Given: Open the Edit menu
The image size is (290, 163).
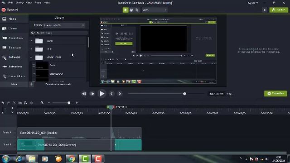Looking at the screenshot, I should [10, 3].
